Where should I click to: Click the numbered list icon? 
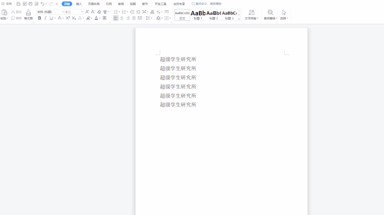(x=124, y=12)
